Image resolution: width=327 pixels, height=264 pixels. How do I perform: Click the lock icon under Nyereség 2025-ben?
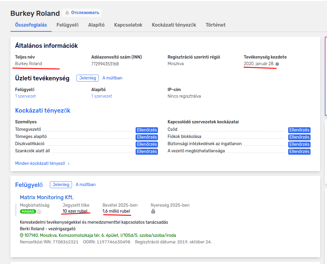[153, 211]
